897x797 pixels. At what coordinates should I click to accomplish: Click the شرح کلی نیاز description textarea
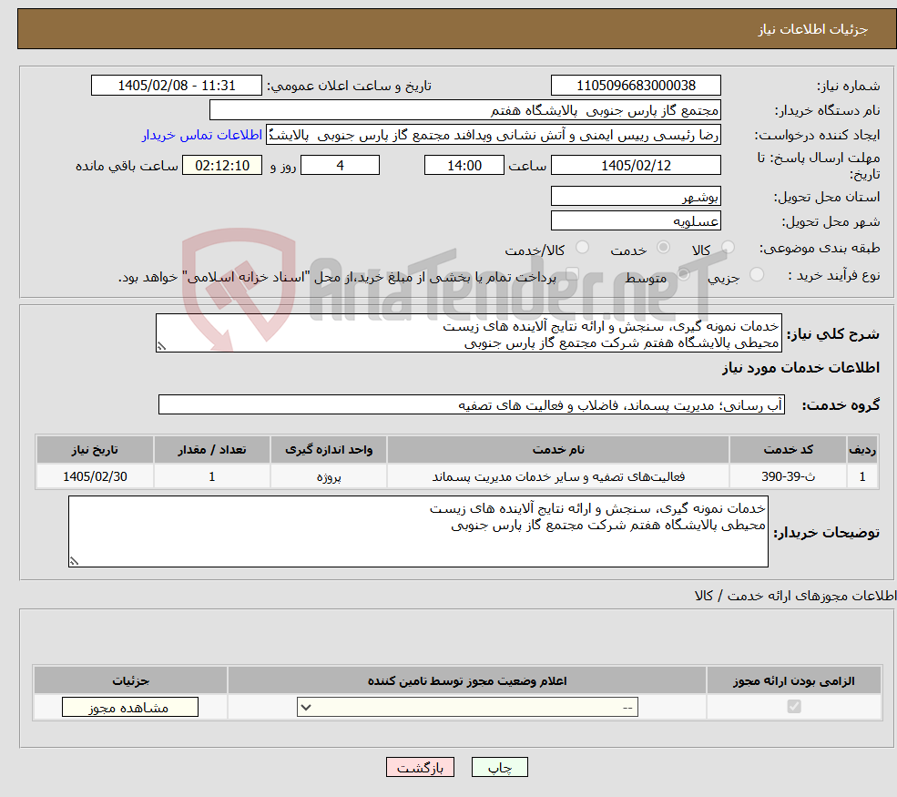(x=468, y=333)
